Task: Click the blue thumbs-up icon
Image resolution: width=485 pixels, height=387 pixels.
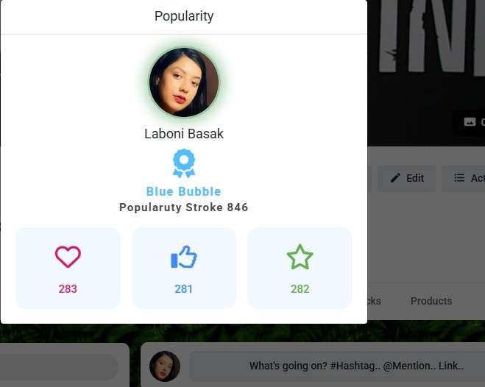Action: (x=184, y=257)
